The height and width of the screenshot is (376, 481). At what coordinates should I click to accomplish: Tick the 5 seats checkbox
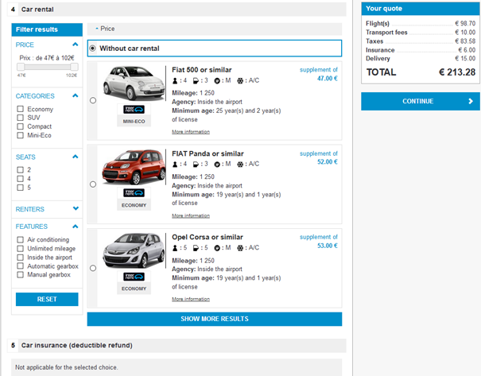(x=21, y=188)
